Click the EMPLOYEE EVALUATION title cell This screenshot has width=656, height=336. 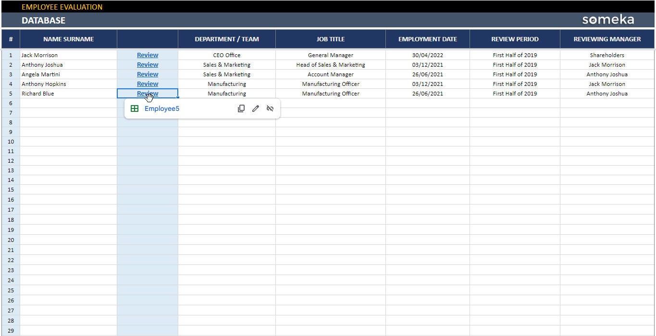pos(61,6)
